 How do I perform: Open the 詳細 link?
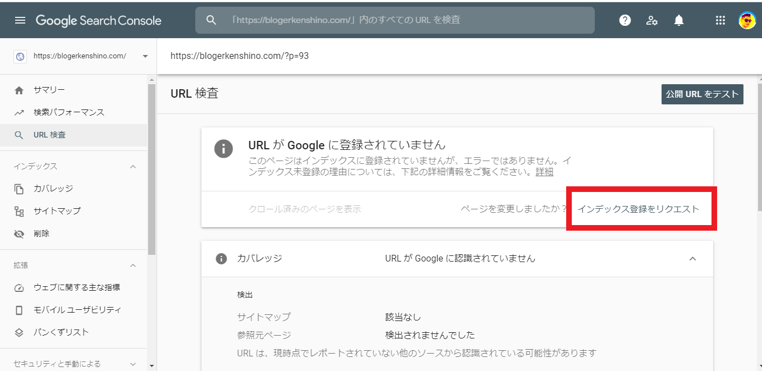544,172
